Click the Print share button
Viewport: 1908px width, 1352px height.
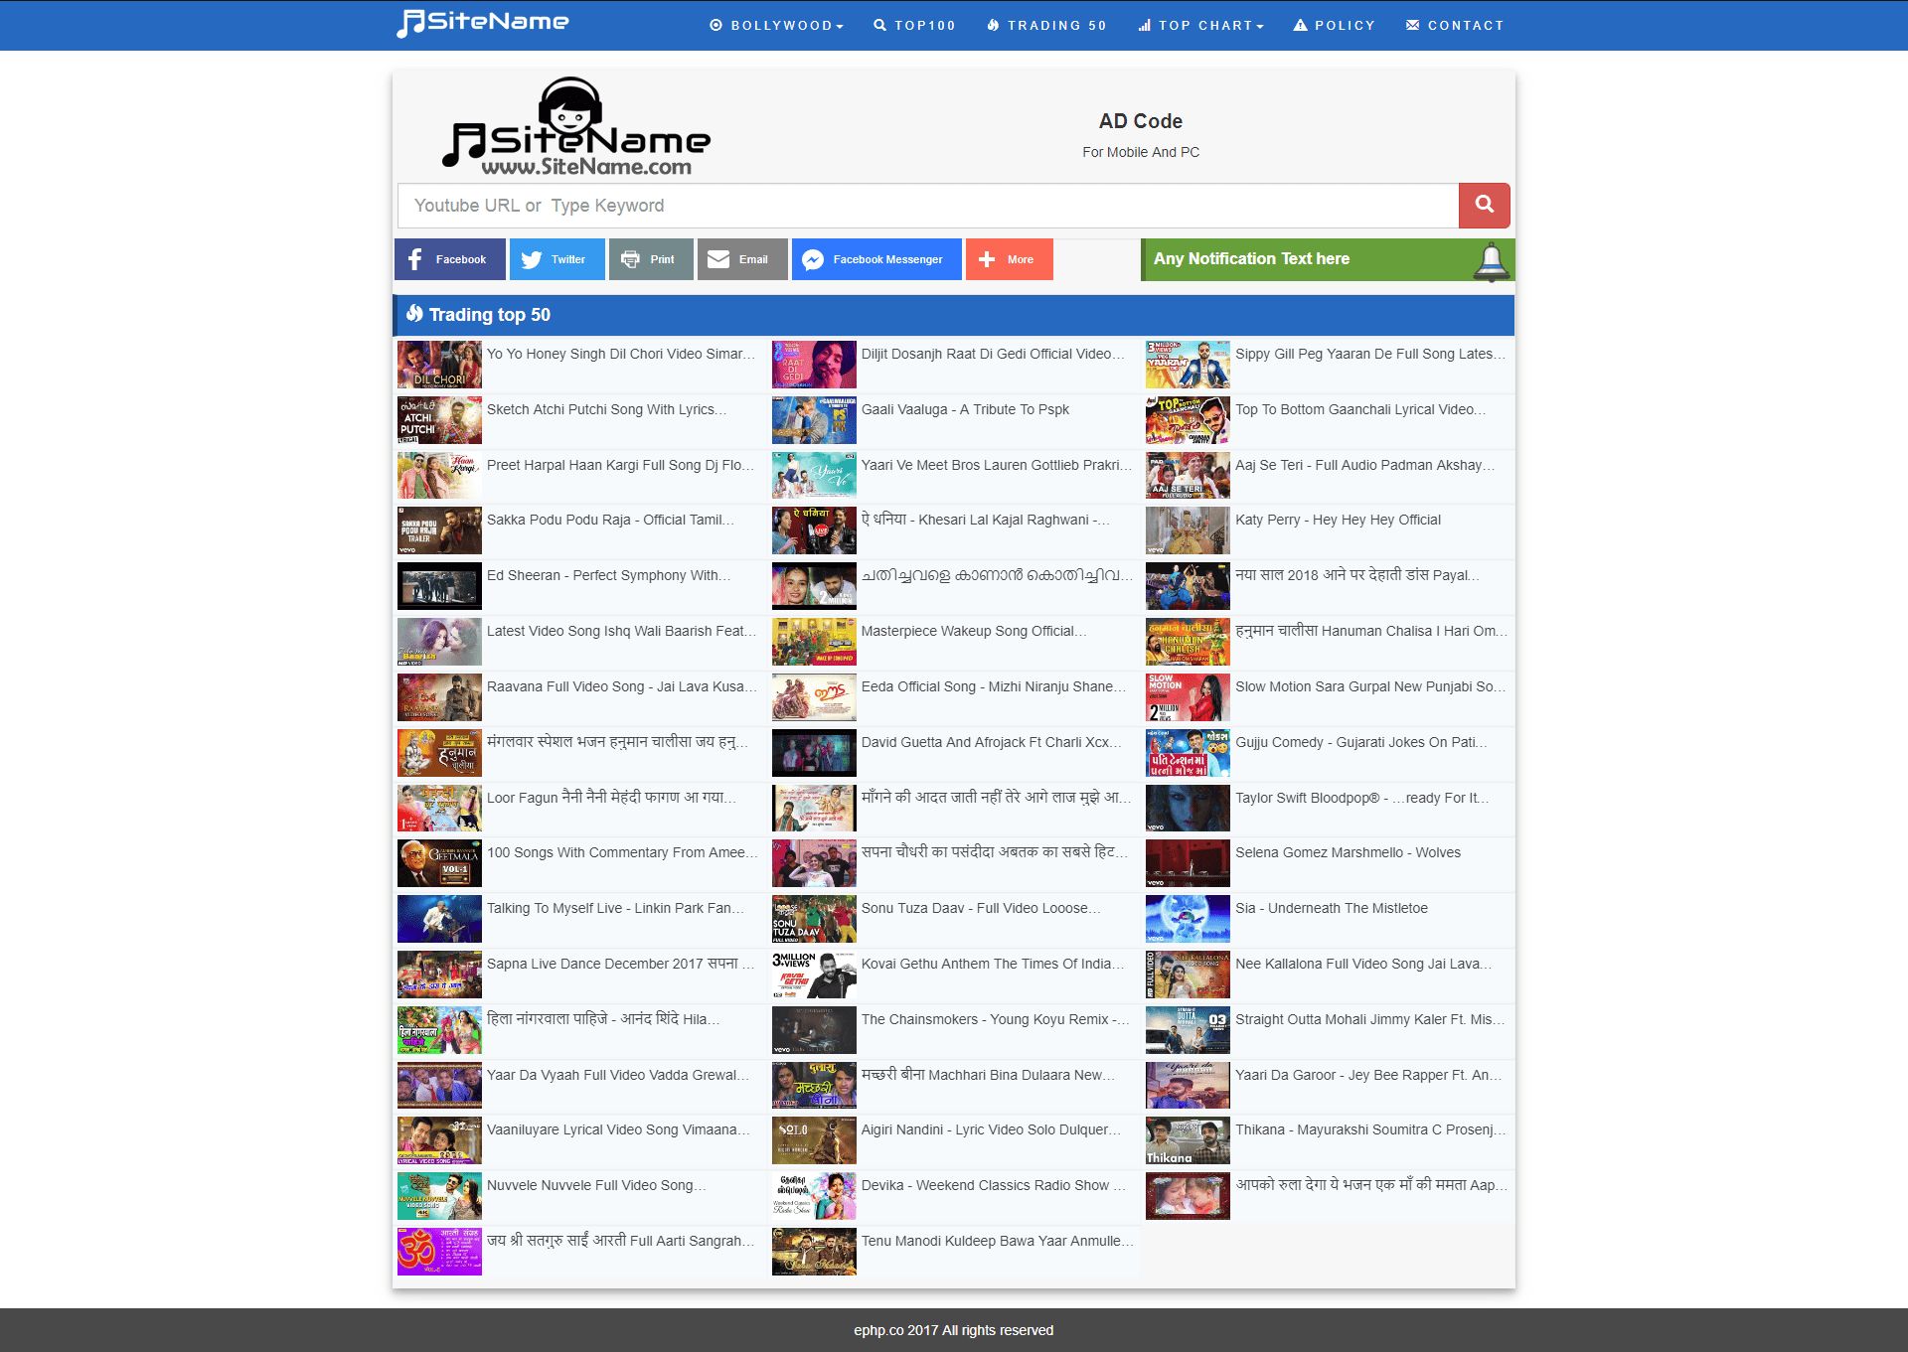coord(650,259)
